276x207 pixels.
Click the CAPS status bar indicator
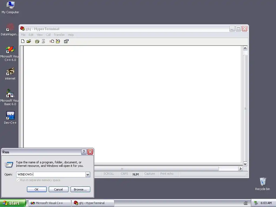tap(124, 174)
